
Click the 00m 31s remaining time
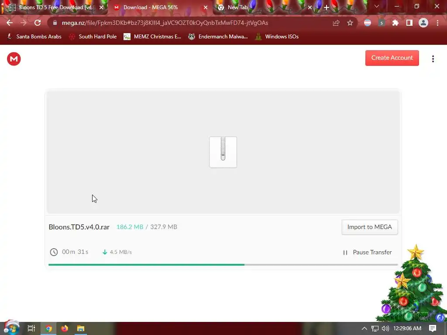(x=75, y=252)
